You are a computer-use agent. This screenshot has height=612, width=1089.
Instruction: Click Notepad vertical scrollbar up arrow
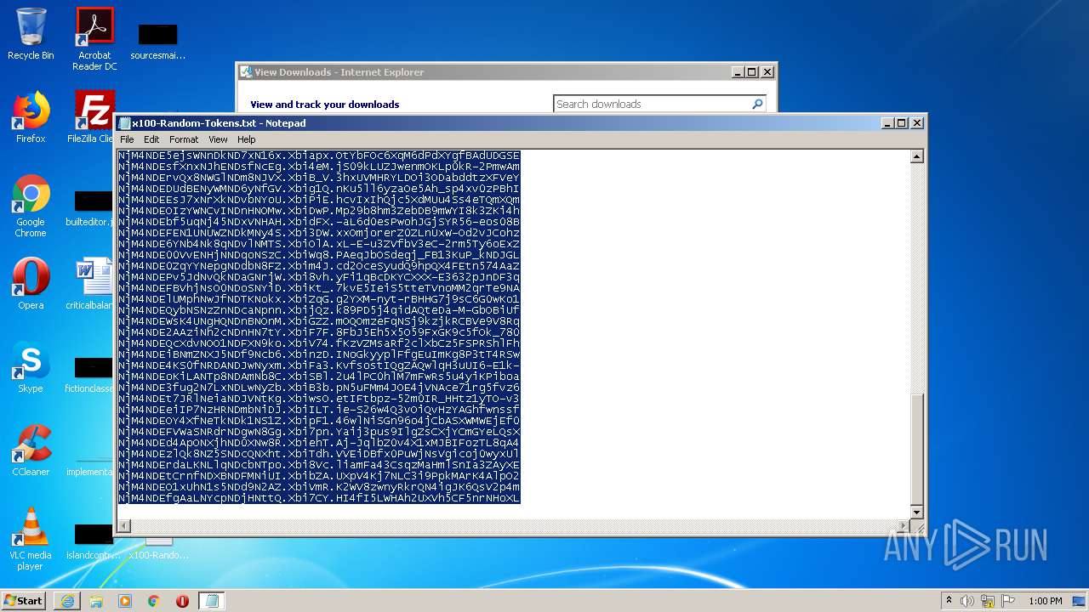[x=916, y=156]
